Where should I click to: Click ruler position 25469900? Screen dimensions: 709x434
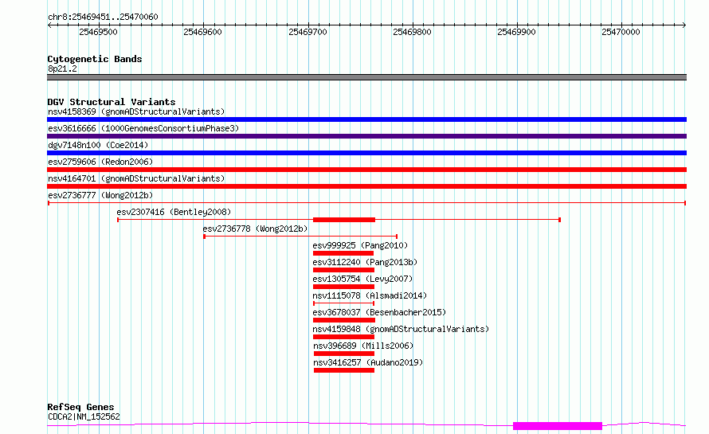pos(516,32)
